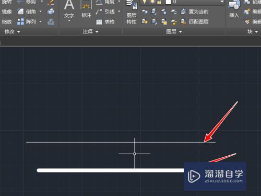Expand the Block (块) panel
Image resolution: width=261 pixels, height=196 pixels.
click(x=253, y=31)
